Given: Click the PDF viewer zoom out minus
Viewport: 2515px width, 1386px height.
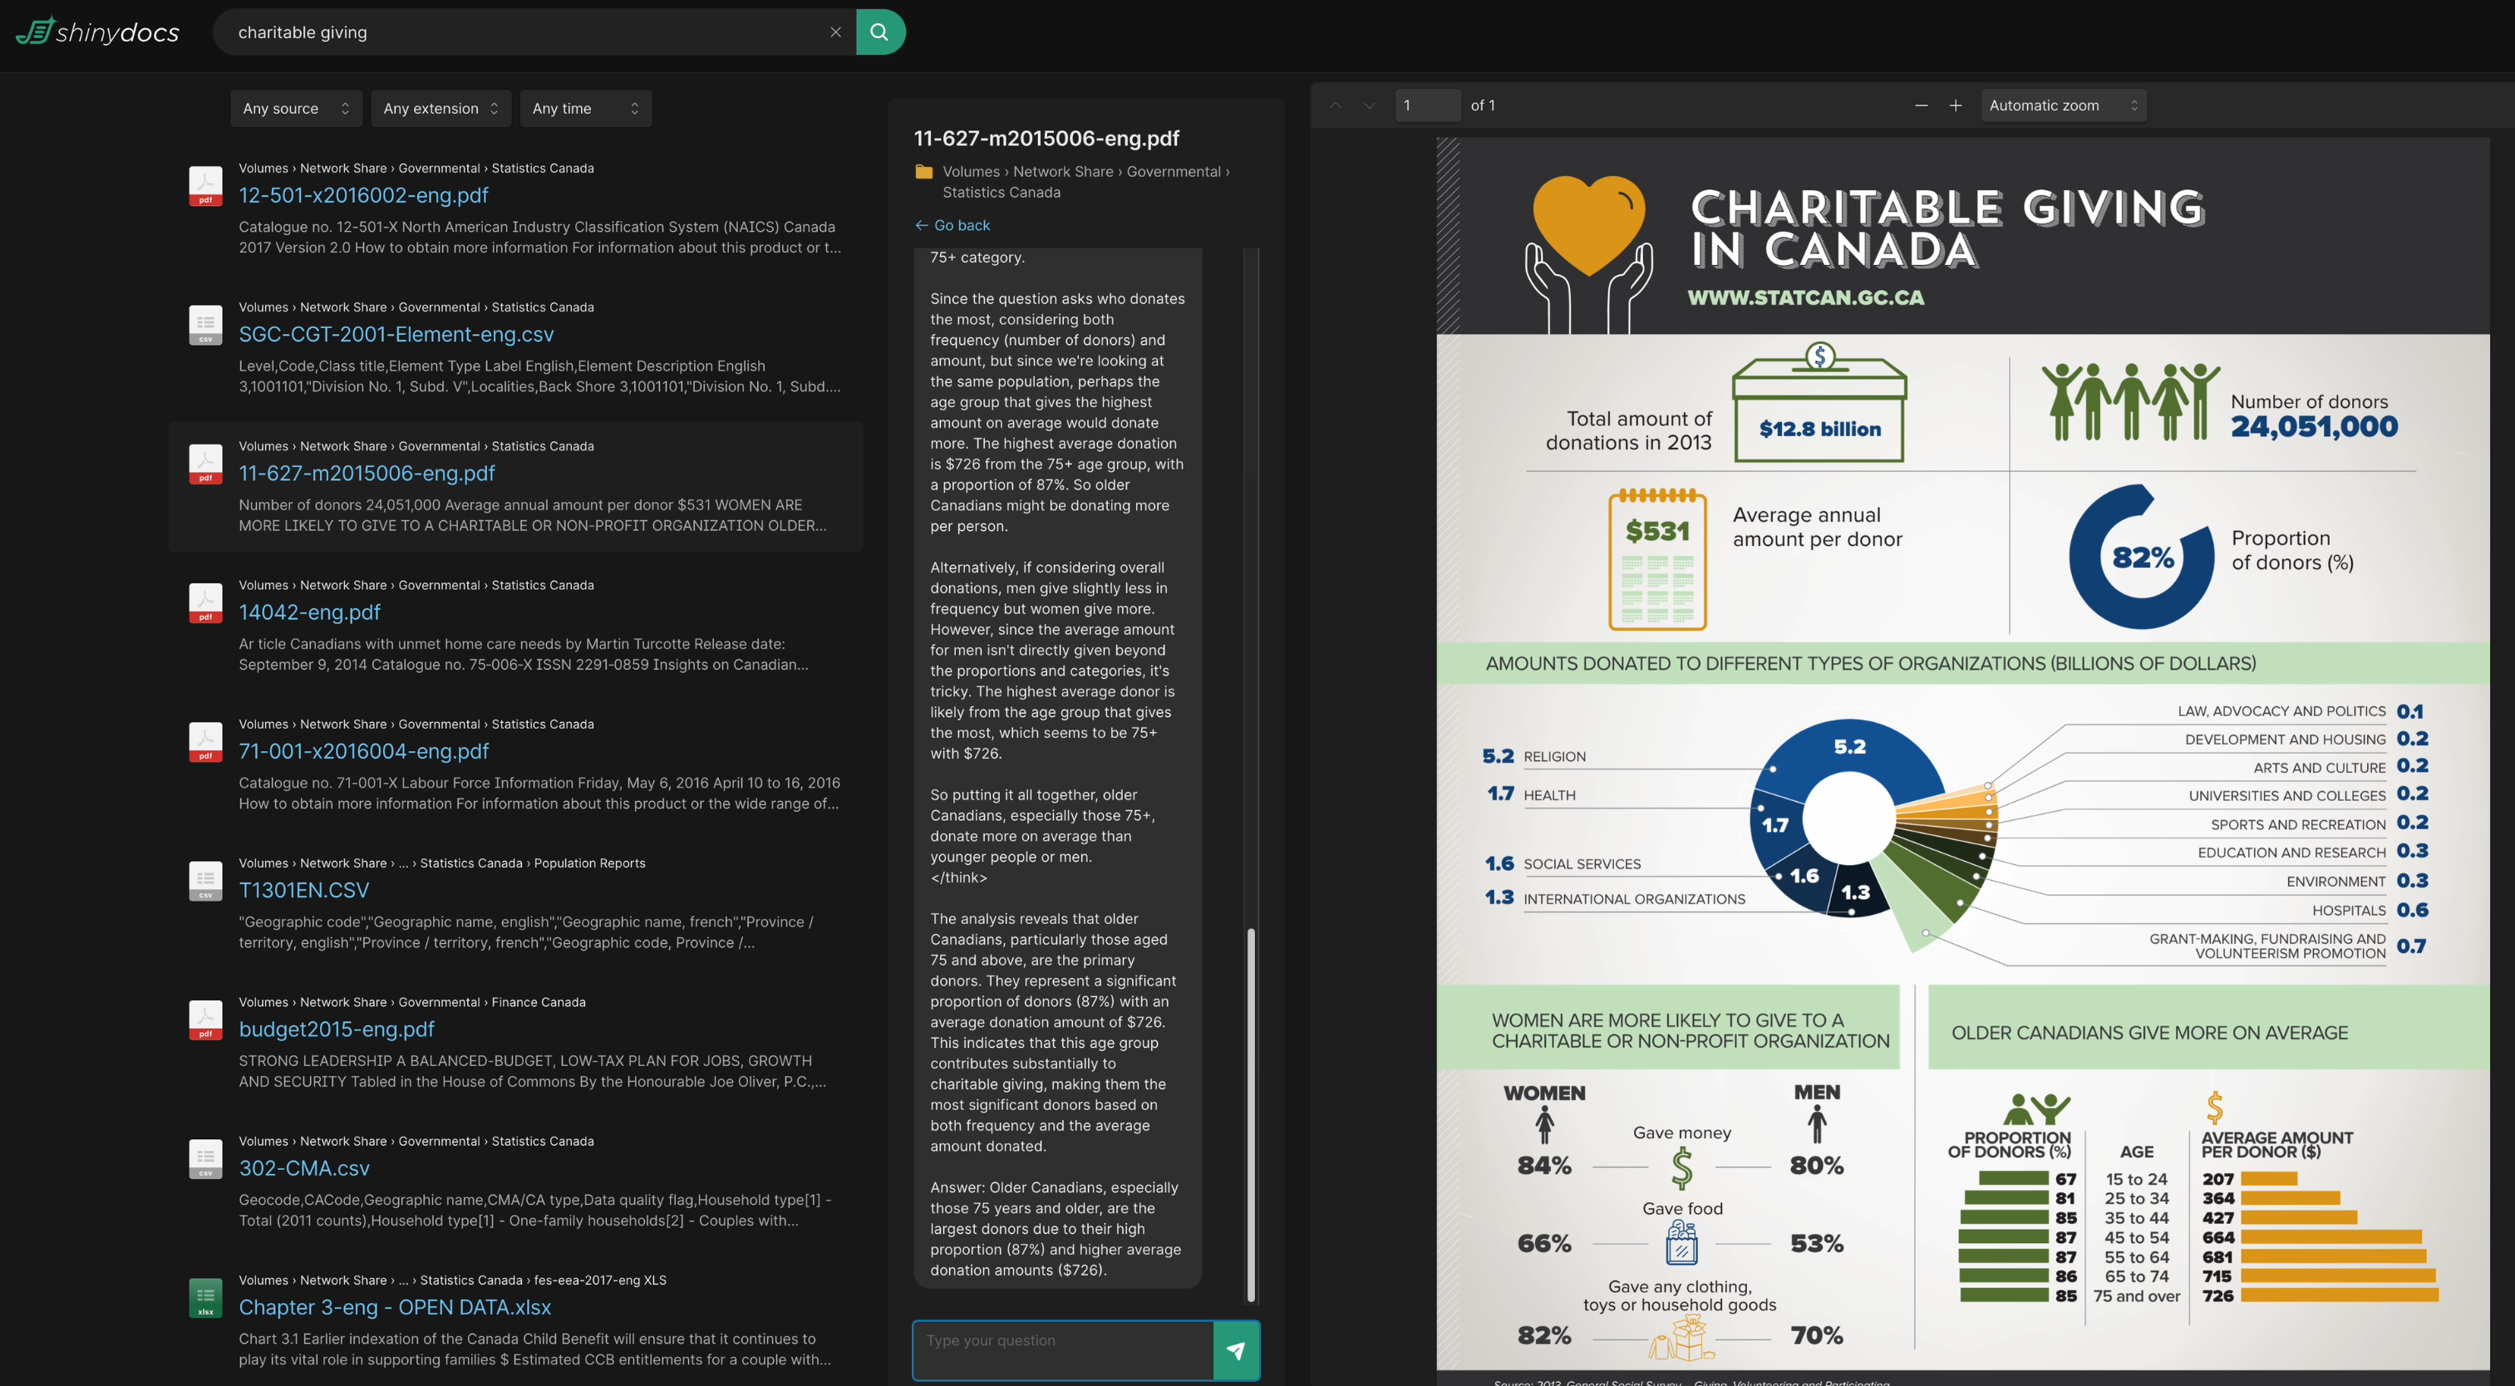Looking at the screenshot, I should coord(1921,106).
